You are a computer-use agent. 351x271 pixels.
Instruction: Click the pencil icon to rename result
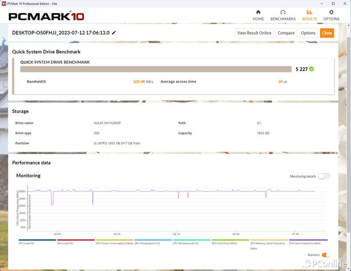114,32
